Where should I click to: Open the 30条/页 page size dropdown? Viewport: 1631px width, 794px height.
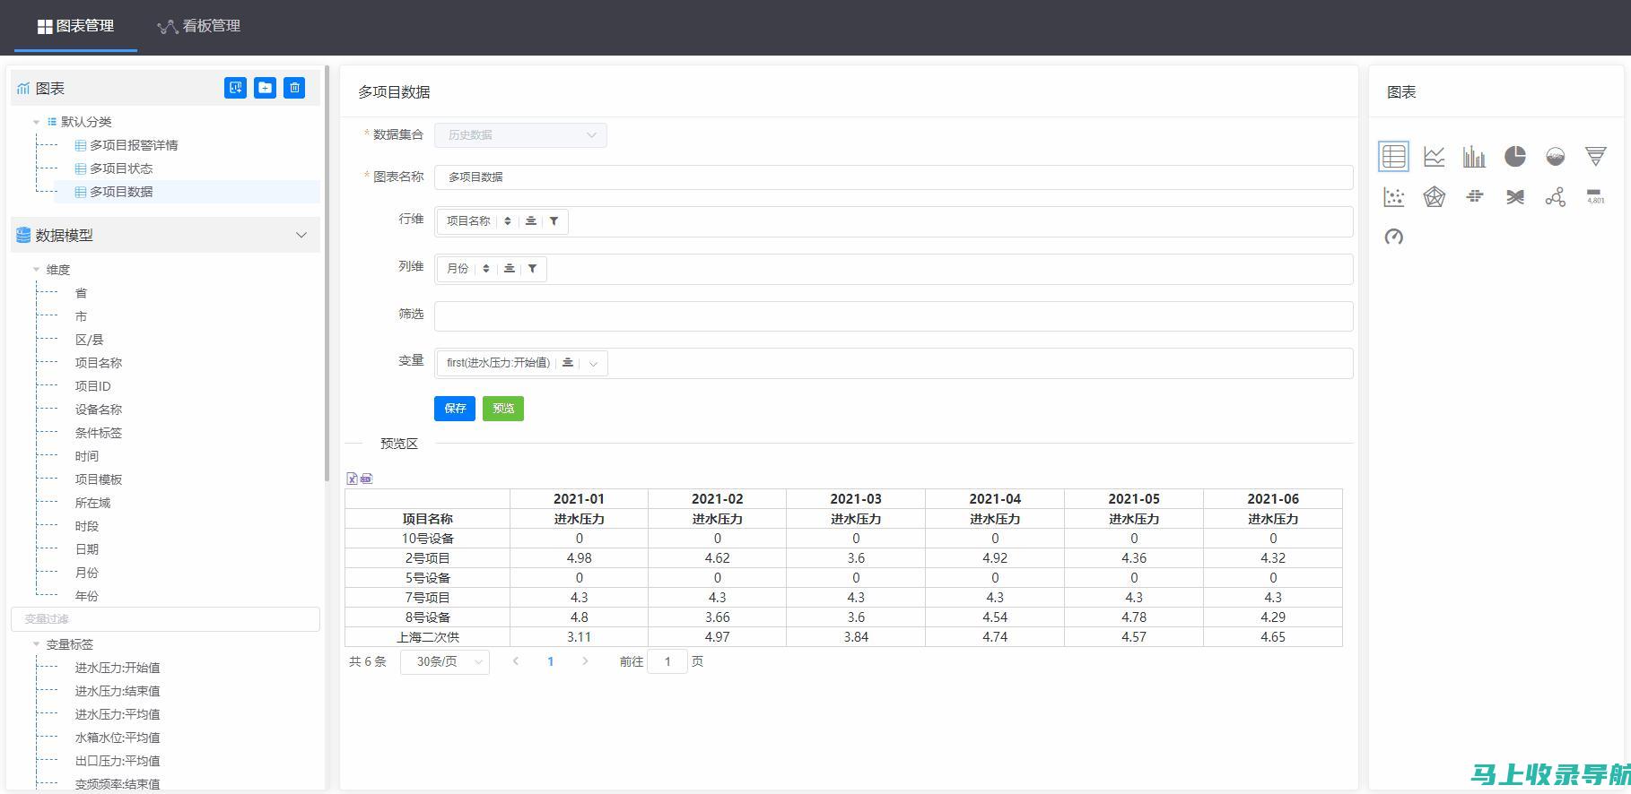click(x=444, y=661)
